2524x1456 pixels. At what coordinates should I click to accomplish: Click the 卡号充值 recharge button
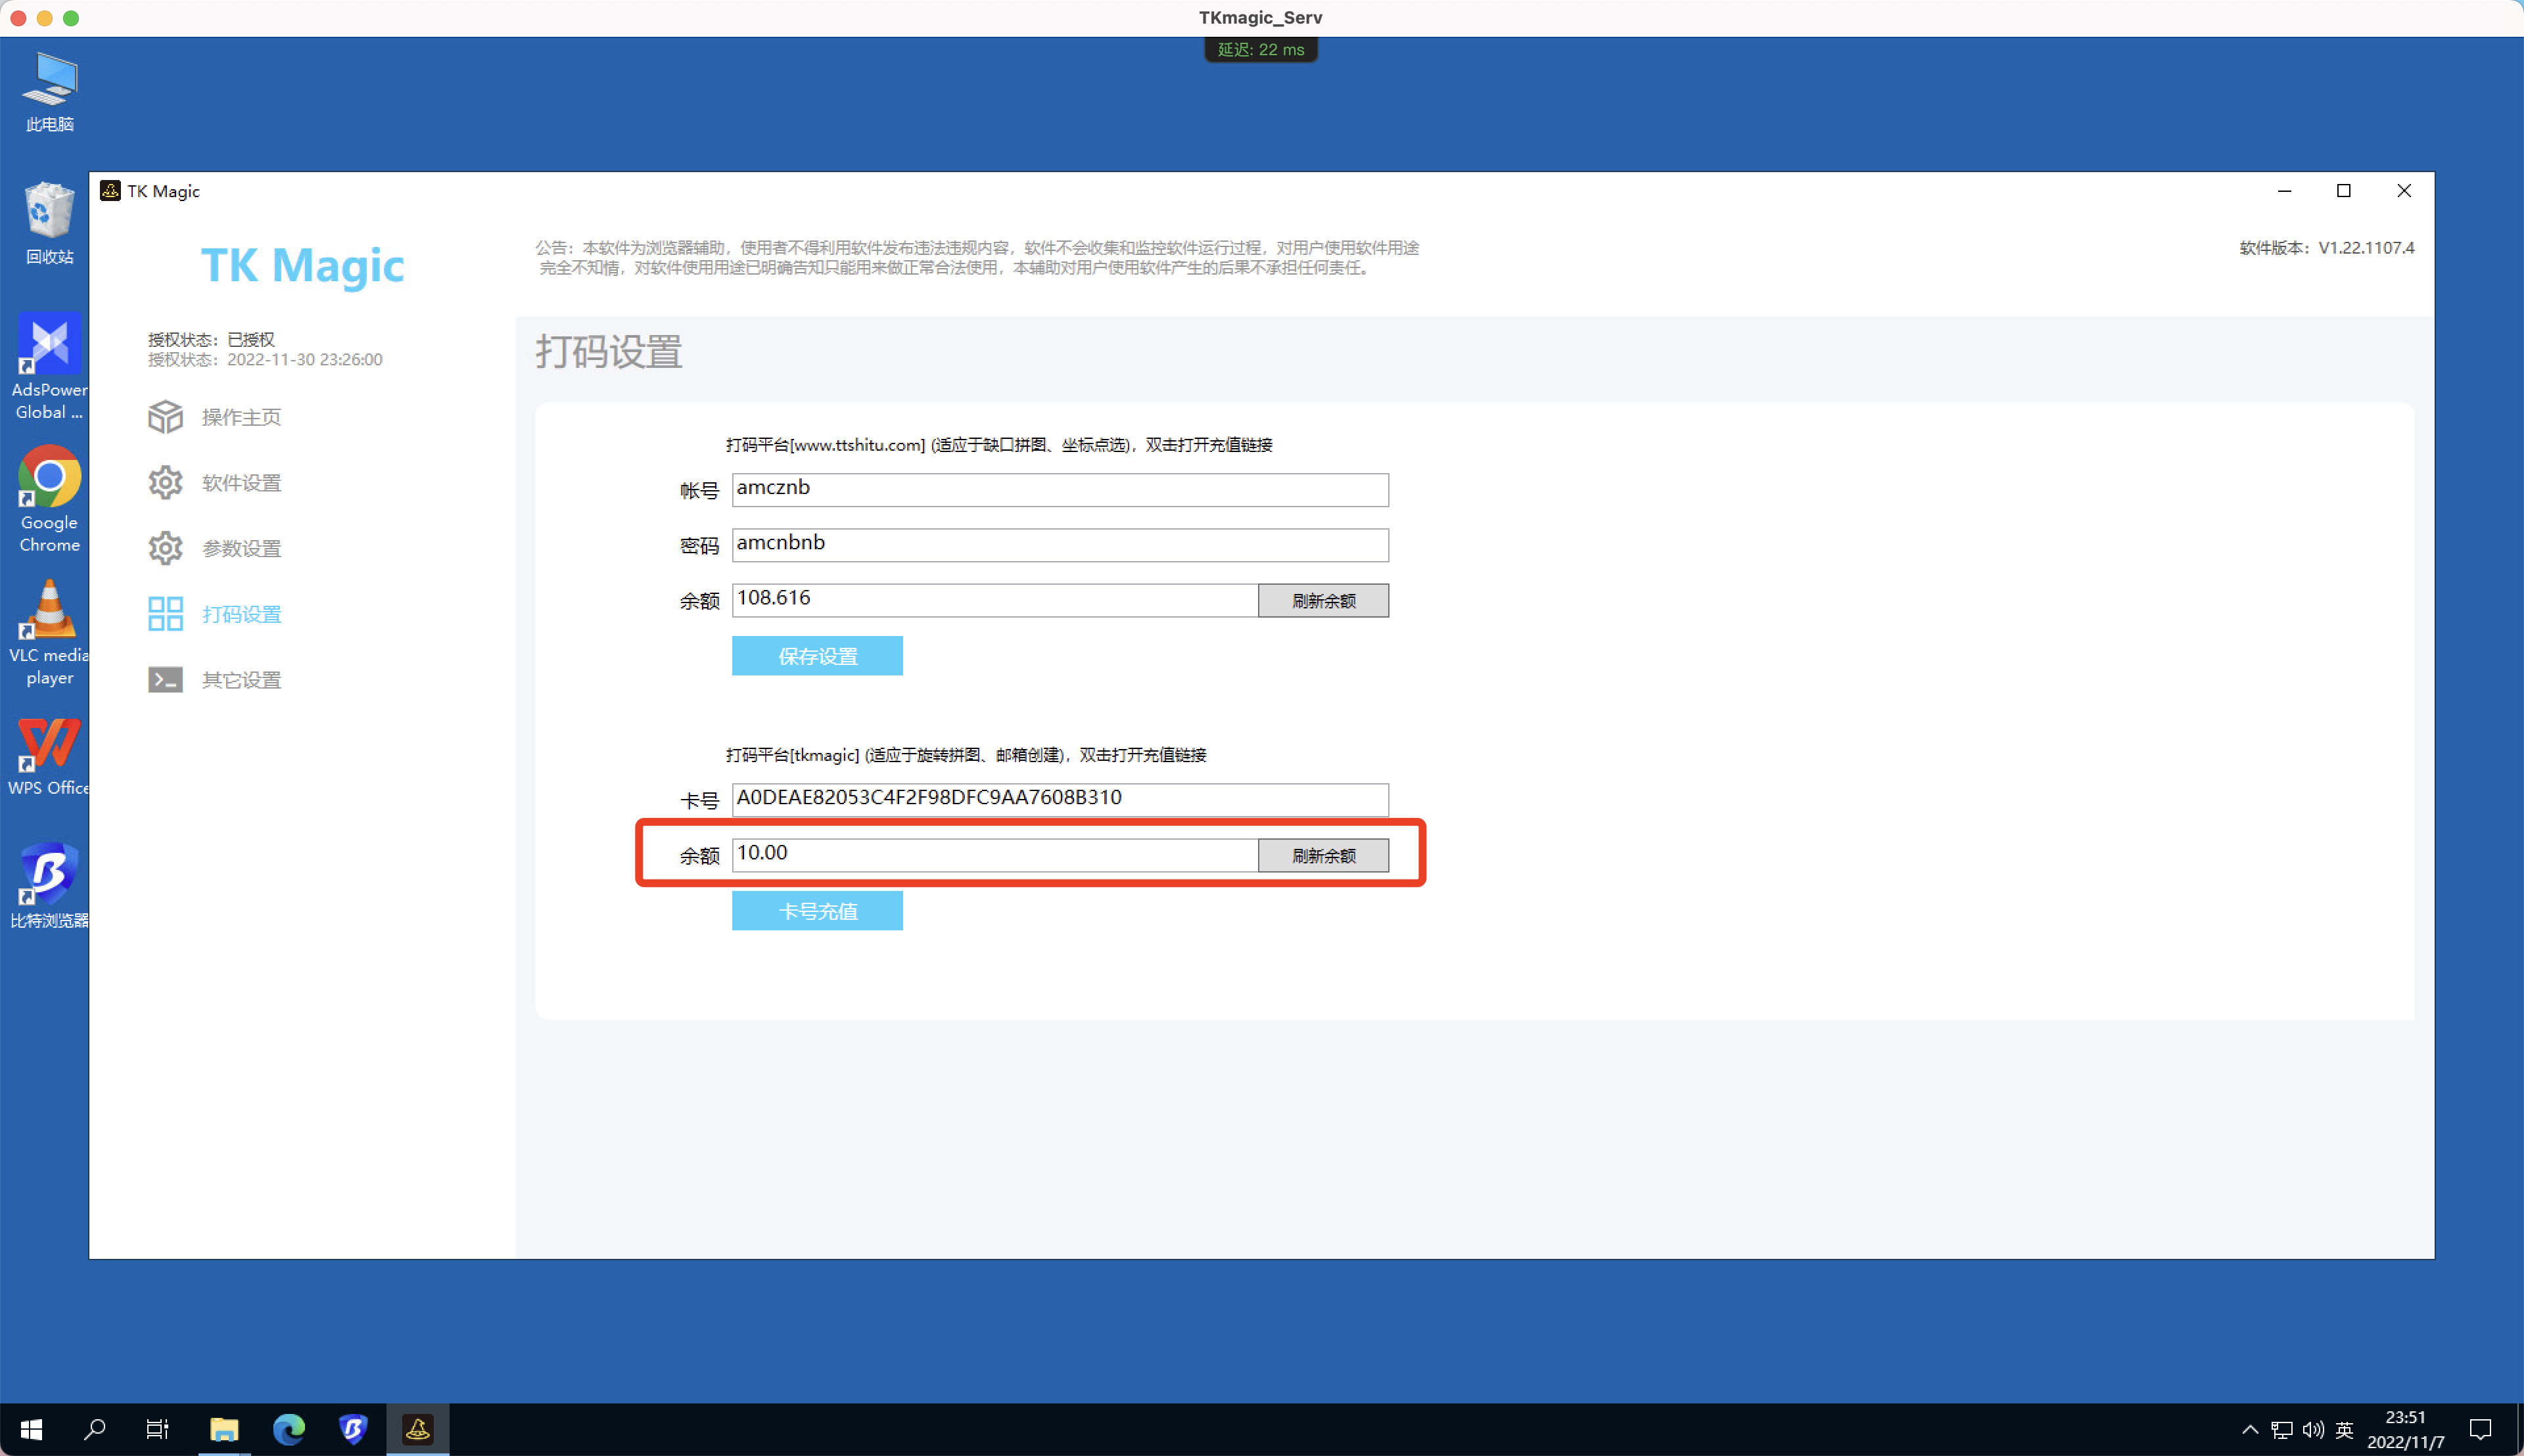(x=817, y=910)
